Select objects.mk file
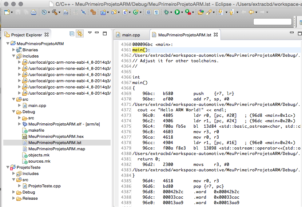The width and height of the screenshot is (302, 207). (x=39, y=155)
